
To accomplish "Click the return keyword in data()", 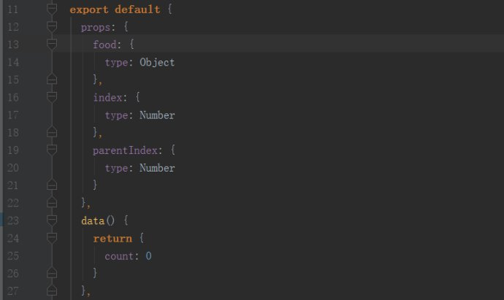I will 112,239.
